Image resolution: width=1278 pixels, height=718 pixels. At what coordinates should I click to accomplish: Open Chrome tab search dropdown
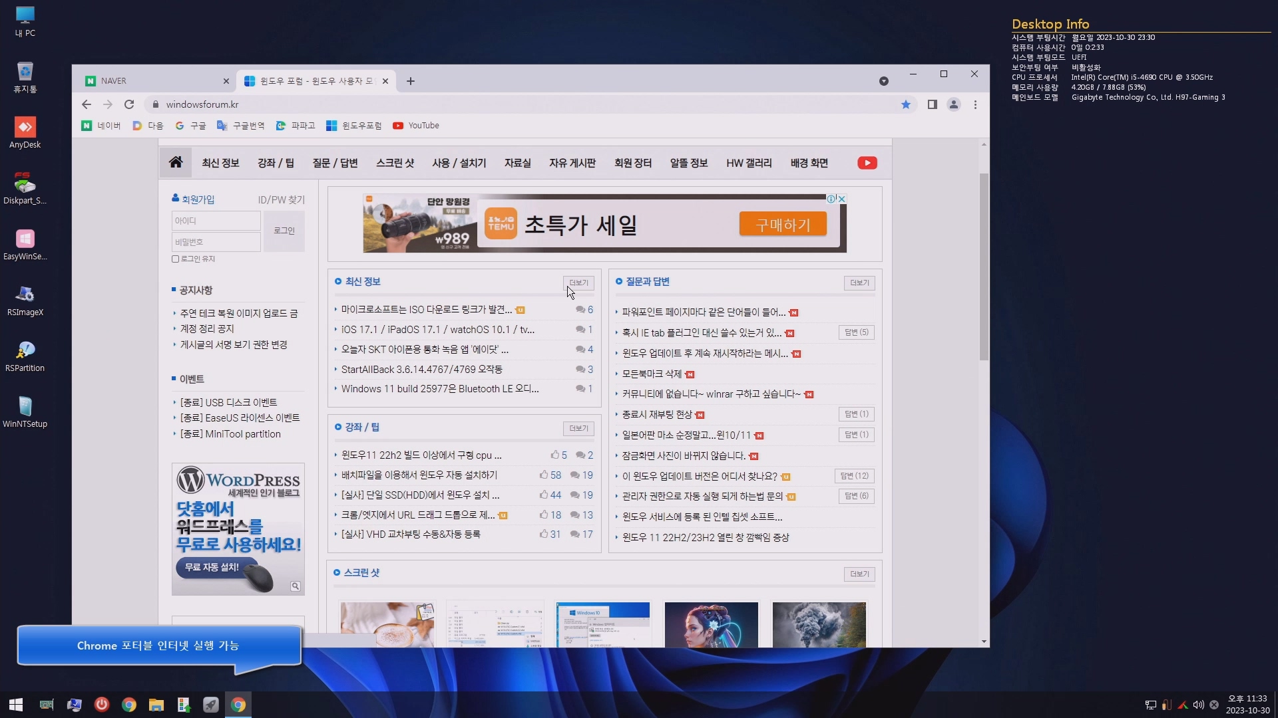[x=883, y=81]
